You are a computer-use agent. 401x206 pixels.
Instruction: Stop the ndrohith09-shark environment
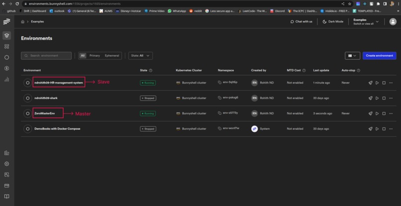(x=384, y=98)
